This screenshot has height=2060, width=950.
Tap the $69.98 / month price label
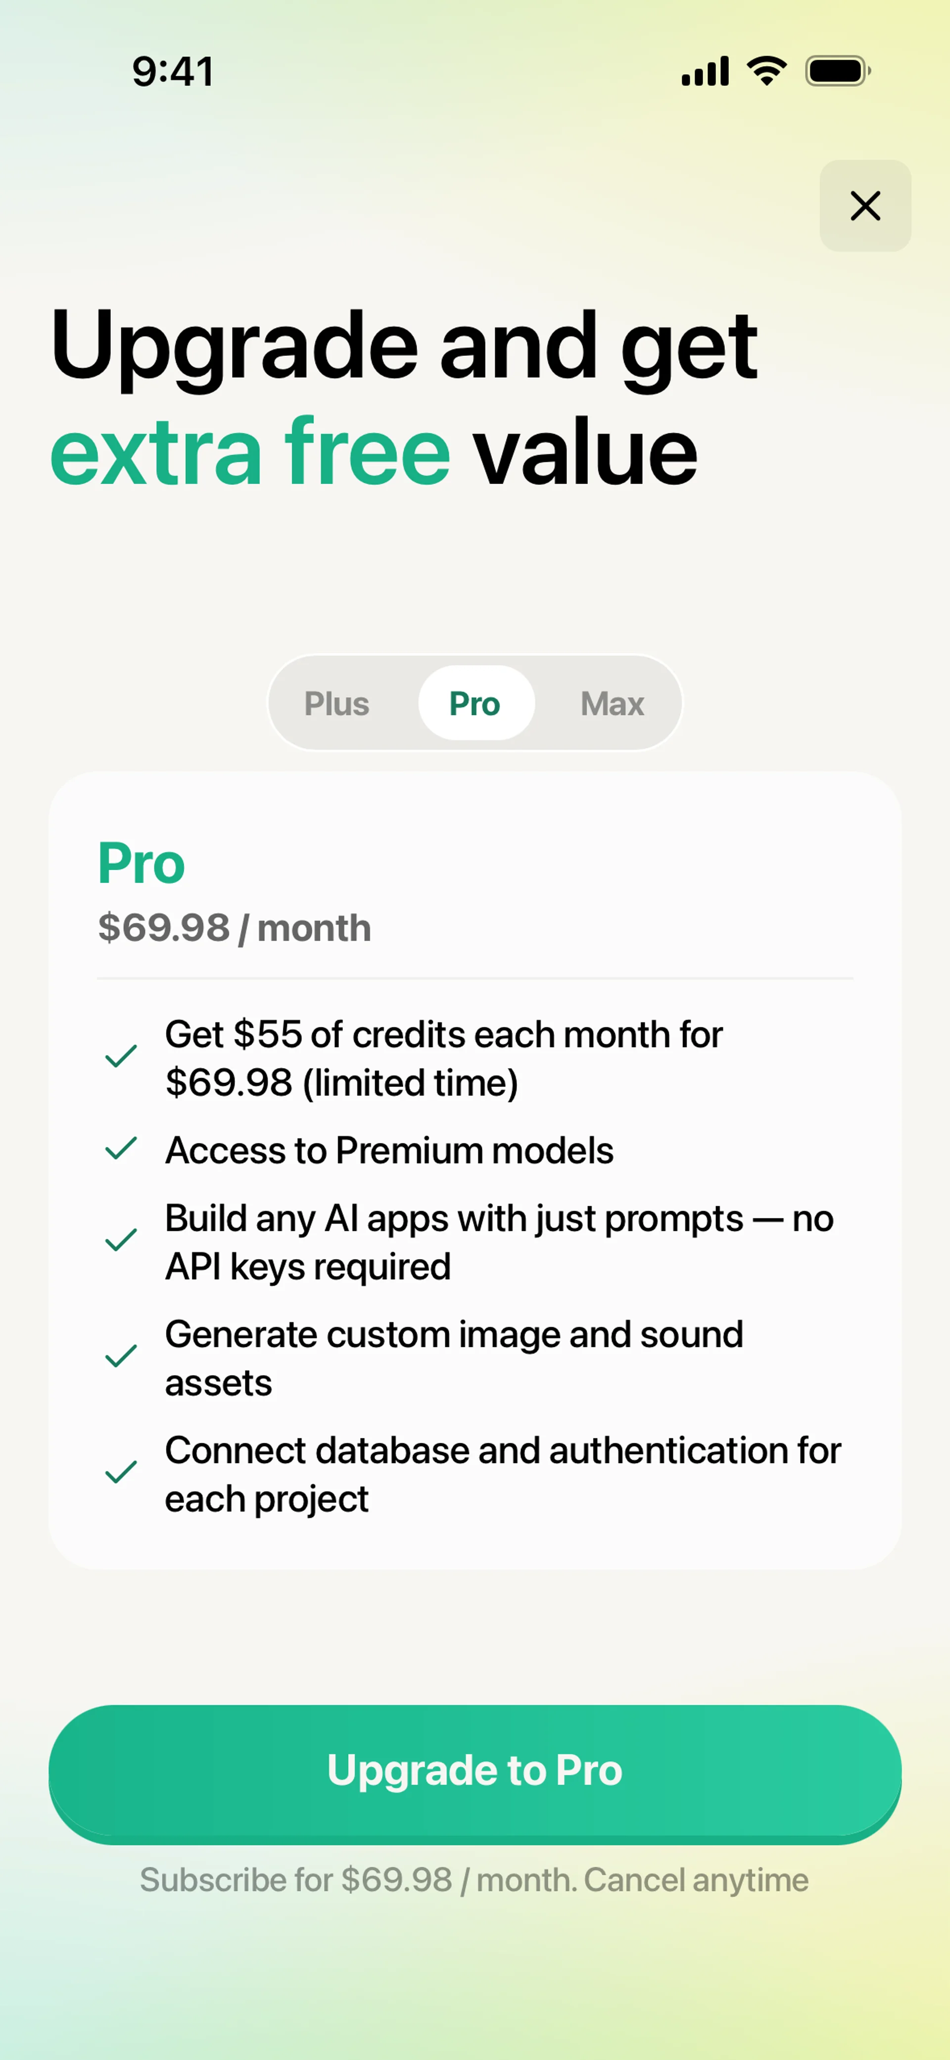point(235,928)
